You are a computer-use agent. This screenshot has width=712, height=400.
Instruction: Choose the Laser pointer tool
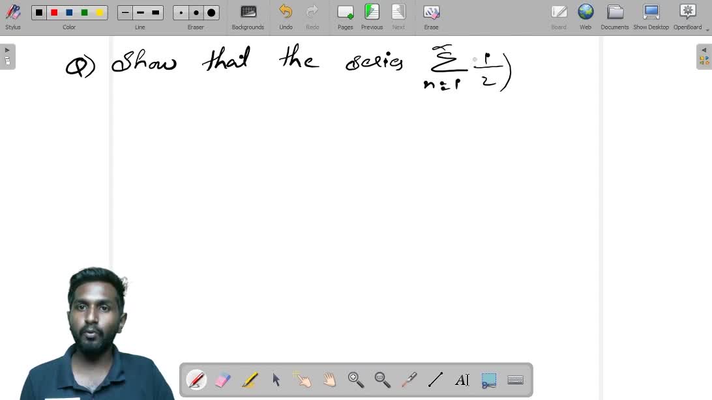pyautogui.click(x=409, y=380)
